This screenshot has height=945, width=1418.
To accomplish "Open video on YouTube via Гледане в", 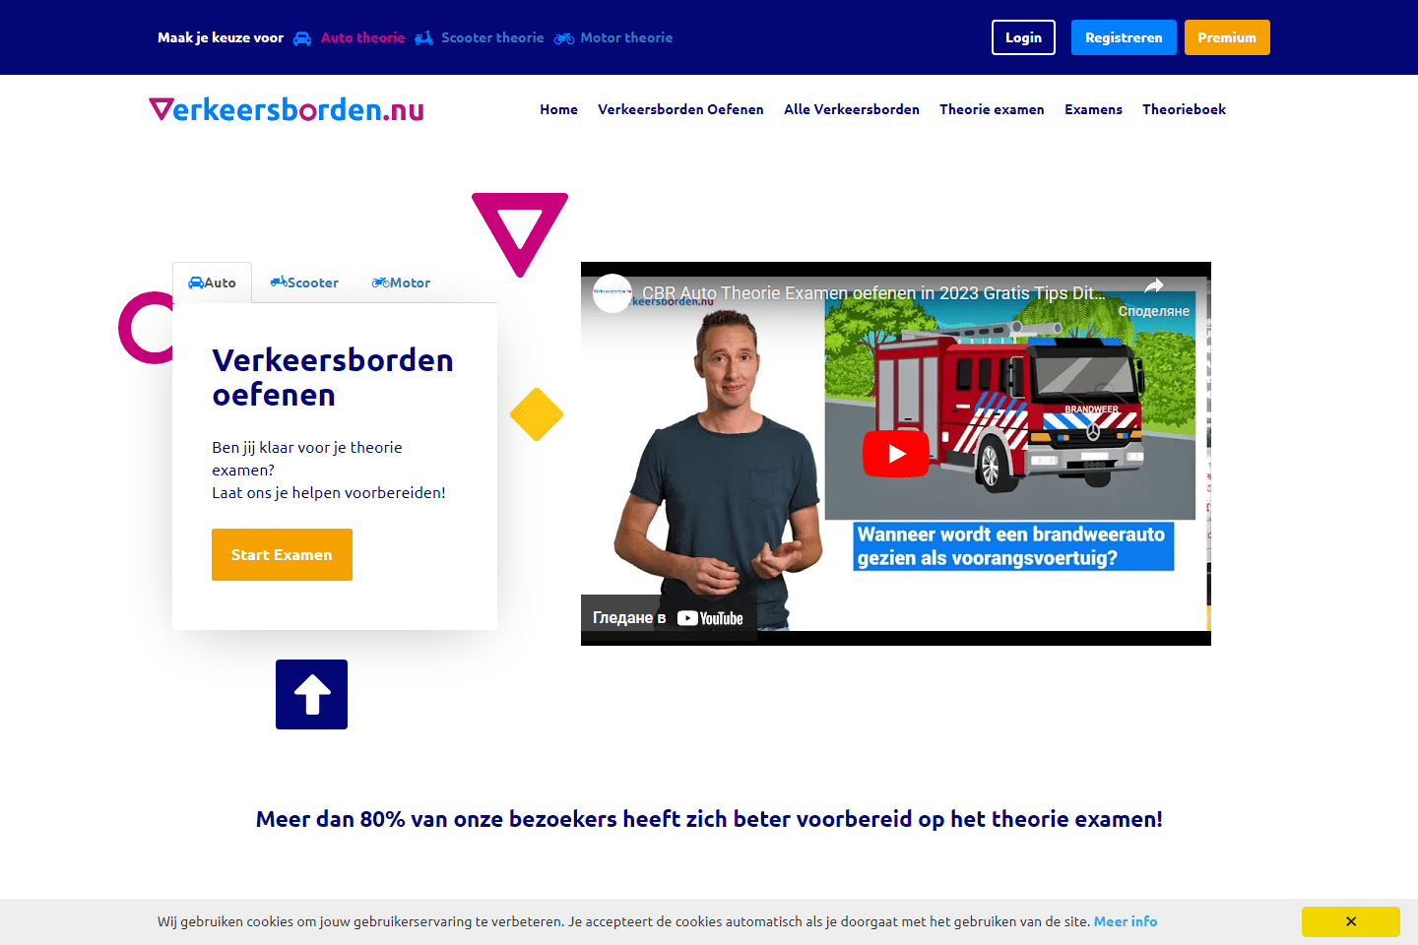I will (x=669, y=618).
